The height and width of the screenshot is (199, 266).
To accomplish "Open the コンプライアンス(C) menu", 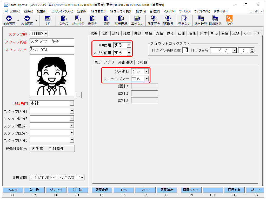I will pyautogui.click(x=62, y=11).
